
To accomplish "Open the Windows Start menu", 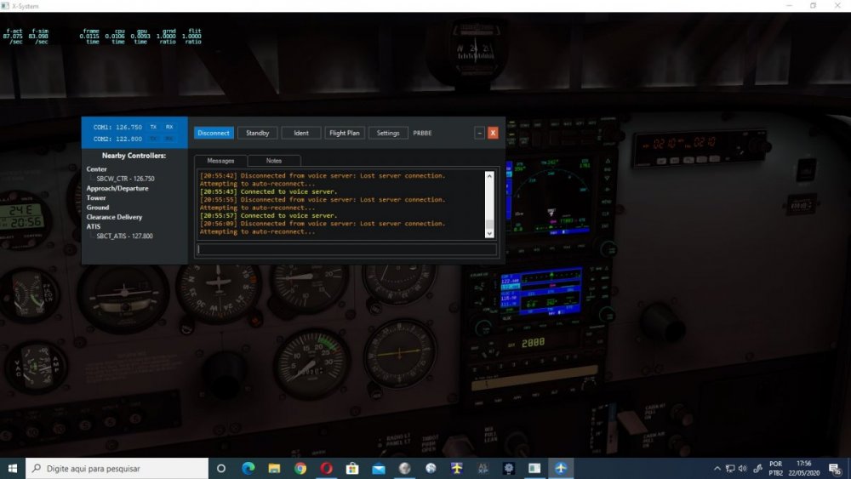I will [x=13, y=468].
